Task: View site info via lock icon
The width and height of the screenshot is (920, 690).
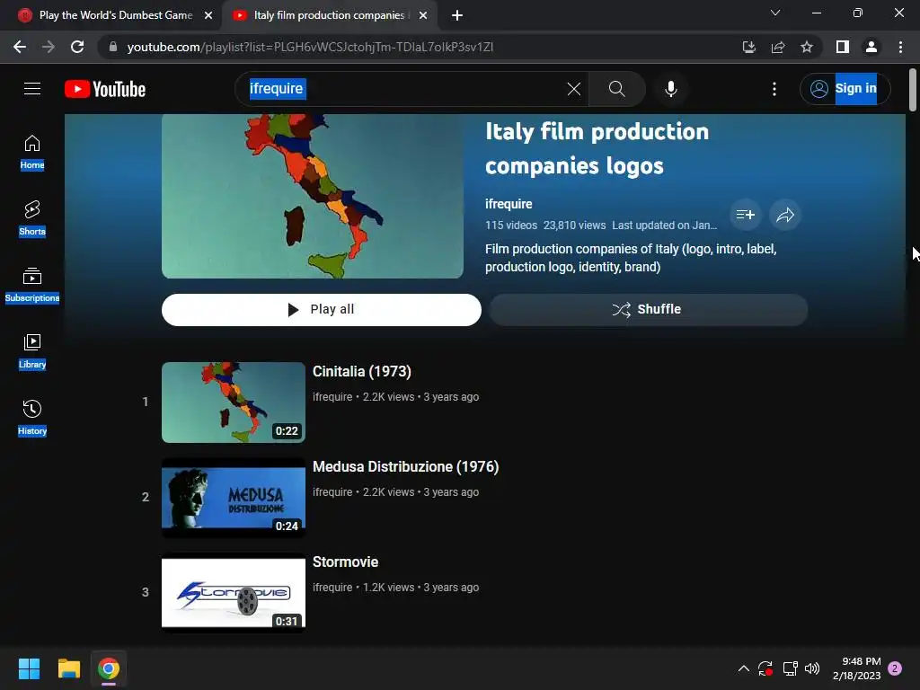Action: (x=113, y=47)
